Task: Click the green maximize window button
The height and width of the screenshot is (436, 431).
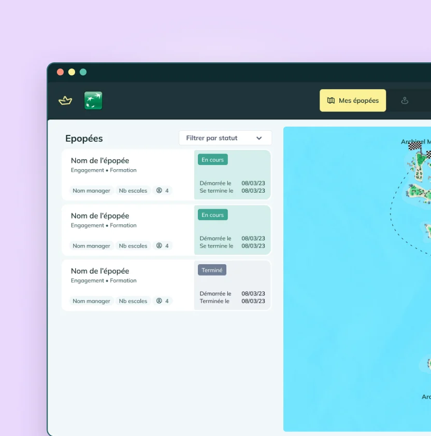Action: click(83, 72)
